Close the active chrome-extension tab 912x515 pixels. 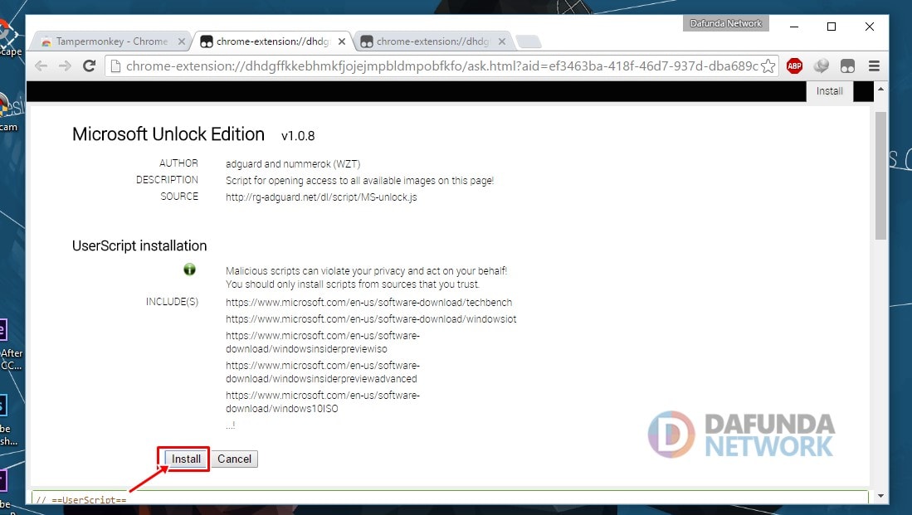pos(342,41)
